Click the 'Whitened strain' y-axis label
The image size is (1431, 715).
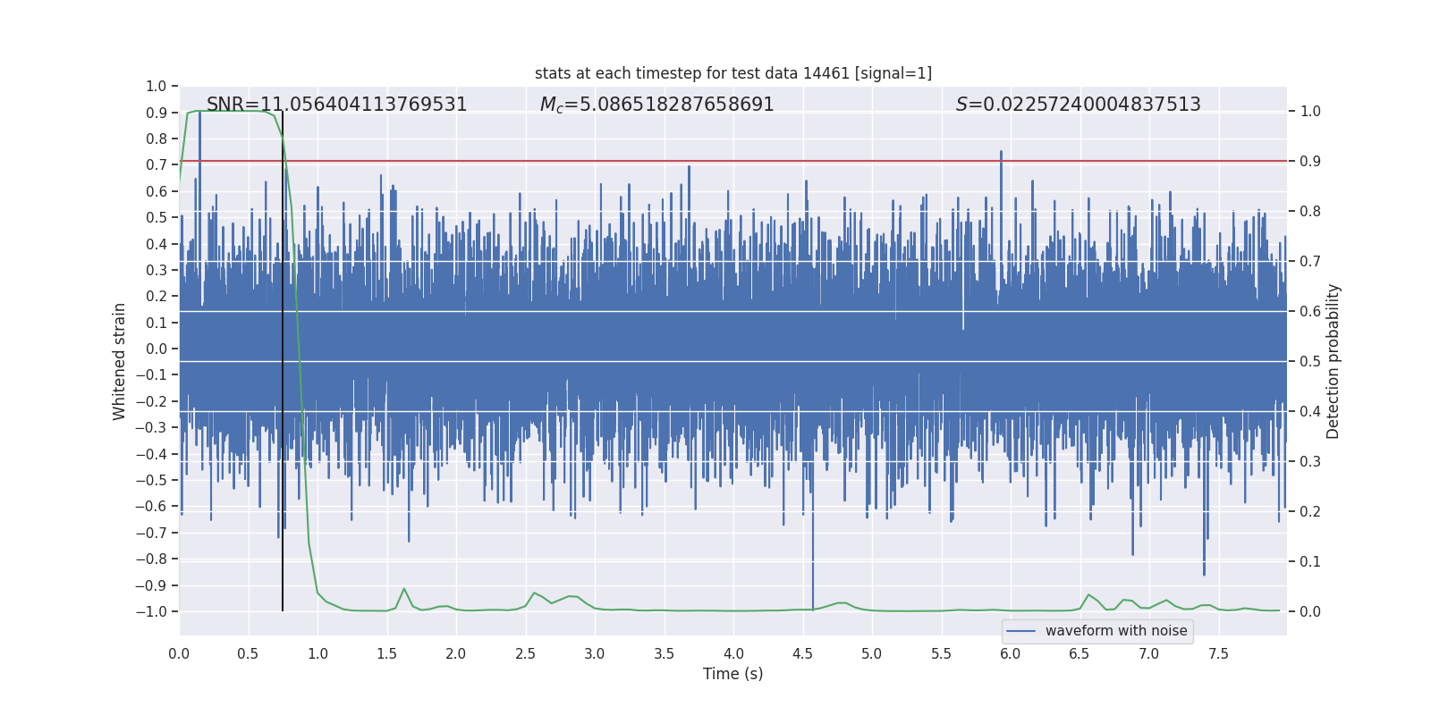click(x=120, y=361)
